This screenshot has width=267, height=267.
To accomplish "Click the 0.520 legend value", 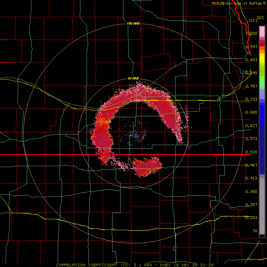I will point(251,152).
